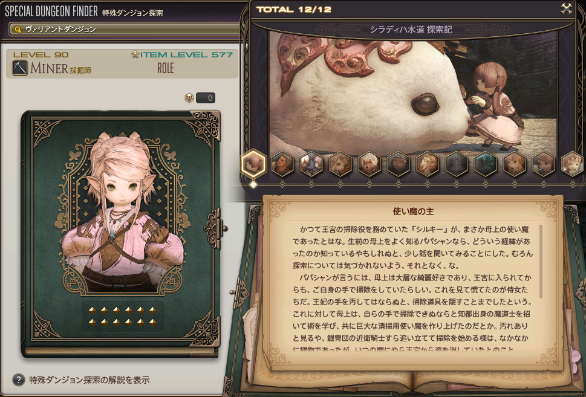586x397 pixels.
Task: Close the シラディハ水道 探索記 window
Action: pos(567,9)
